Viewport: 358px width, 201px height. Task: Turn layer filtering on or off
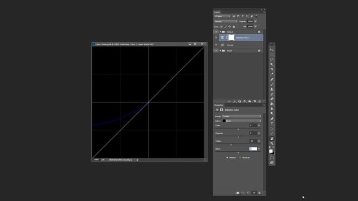(256, 16)
